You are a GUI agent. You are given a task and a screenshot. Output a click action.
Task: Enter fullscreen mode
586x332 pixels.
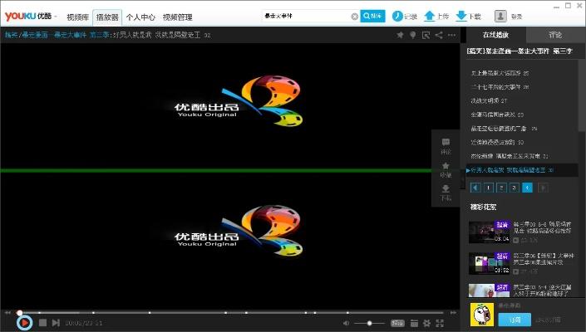[440, 322]
